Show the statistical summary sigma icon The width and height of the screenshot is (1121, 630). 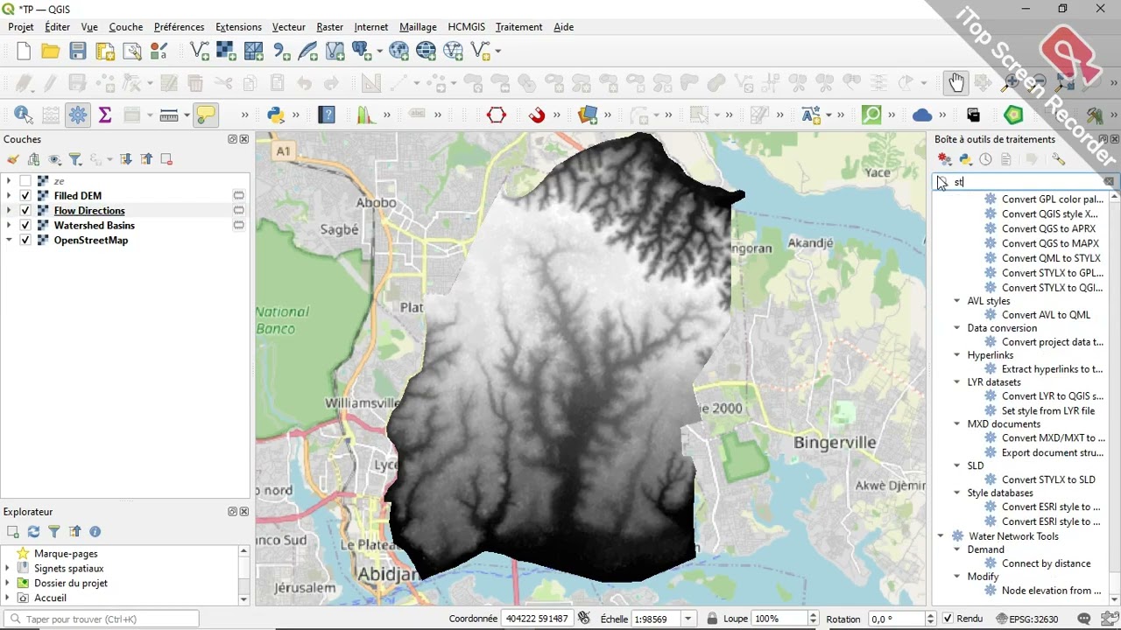pyautogui.click(x=105, y=115)
